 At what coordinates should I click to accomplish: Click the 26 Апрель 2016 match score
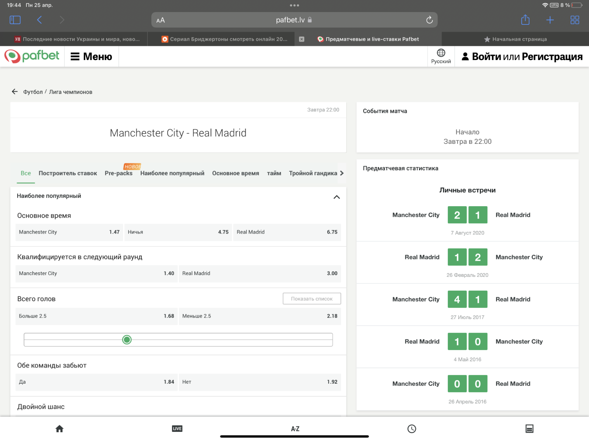point(467,384)
